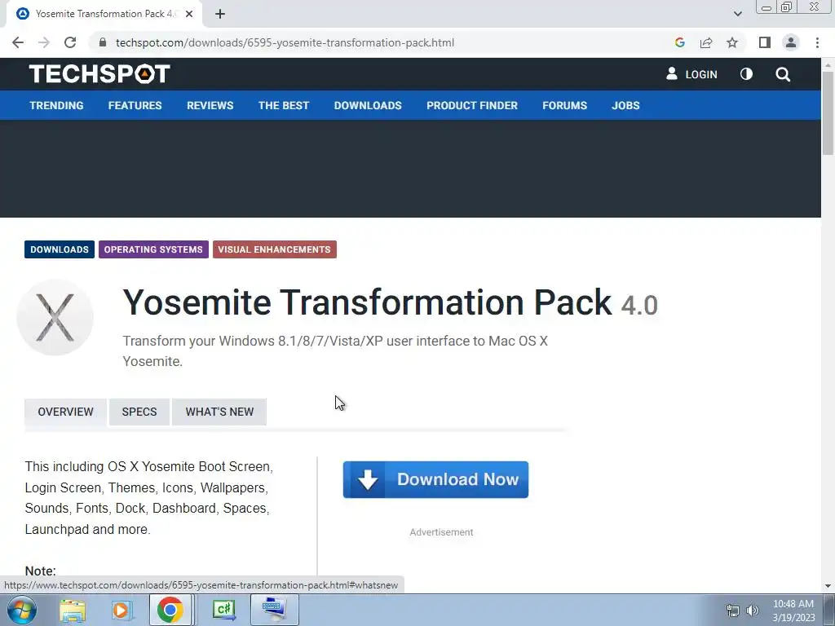Click the VISUAL ENHANCEMENTS tag
Screen dimensions: 835x626
click(274, 249)
